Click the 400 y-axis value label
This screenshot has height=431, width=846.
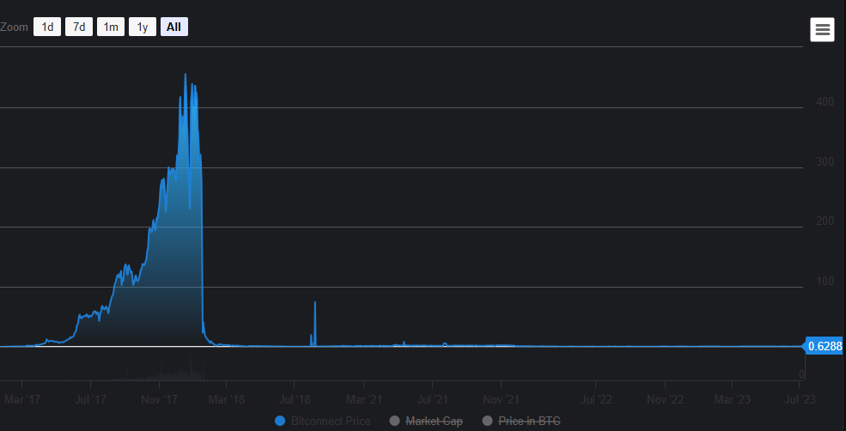point(825,102)
